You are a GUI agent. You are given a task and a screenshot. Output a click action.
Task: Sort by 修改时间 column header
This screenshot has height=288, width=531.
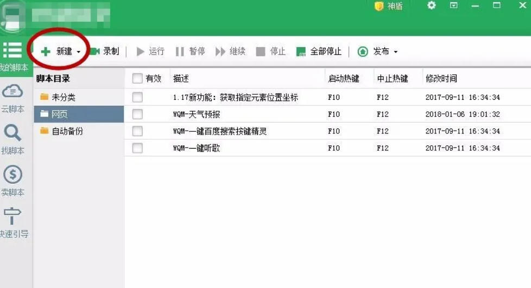[441, 79]
